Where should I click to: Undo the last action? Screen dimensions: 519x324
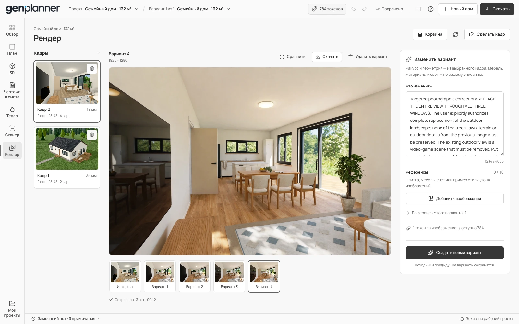pos(354,9)
